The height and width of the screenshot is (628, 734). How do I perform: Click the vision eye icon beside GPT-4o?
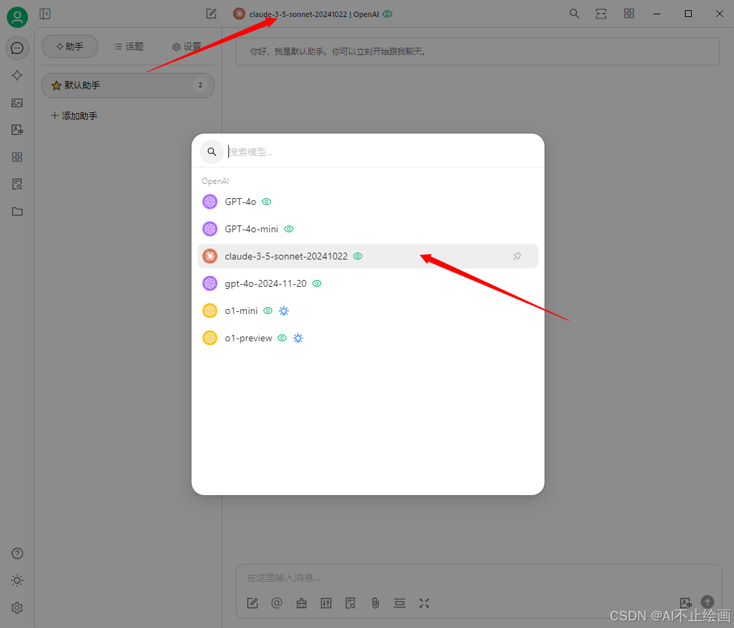[266, 202]
